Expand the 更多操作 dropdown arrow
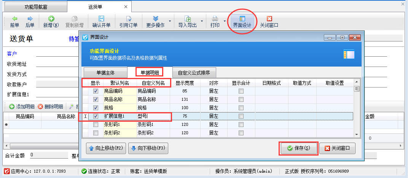The image size is (408, 178). tap(170, 21)
